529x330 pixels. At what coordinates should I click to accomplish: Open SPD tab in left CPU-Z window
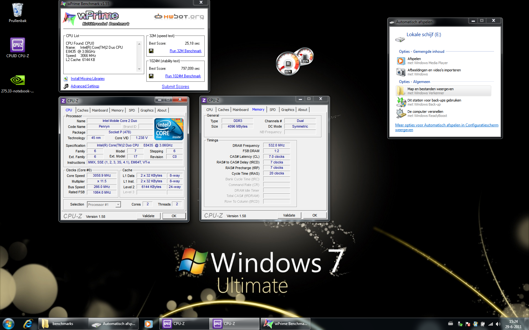tap(132, 110)
